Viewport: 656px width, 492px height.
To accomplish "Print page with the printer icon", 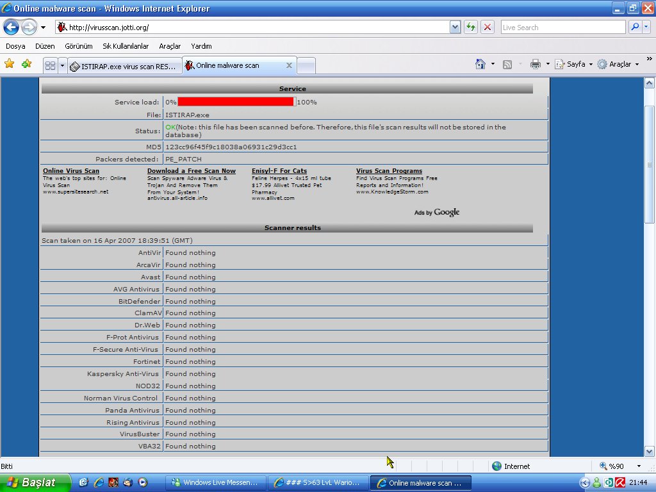I will [x=535, y=64].
